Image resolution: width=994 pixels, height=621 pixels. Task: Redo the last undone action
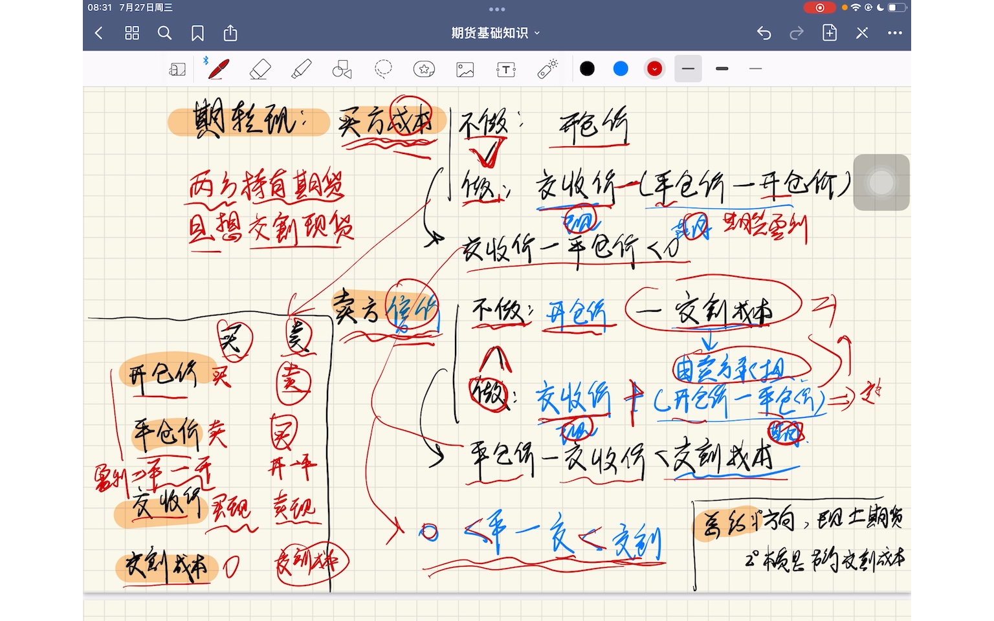[797, 33]
